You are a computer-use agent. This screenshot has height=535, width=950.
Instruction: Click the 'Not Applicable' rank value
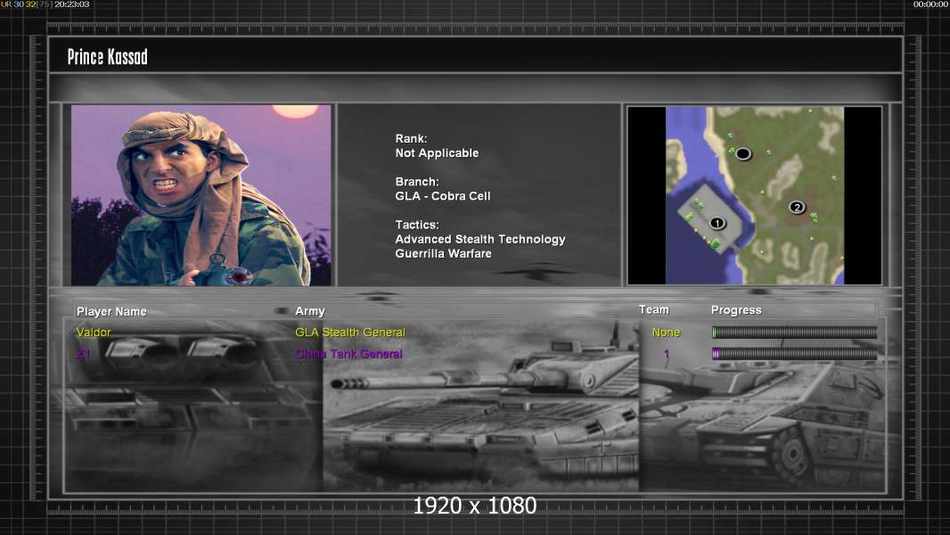point(437,153)
